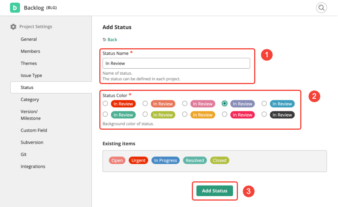Go to Members settings

(x=30, y=51)
